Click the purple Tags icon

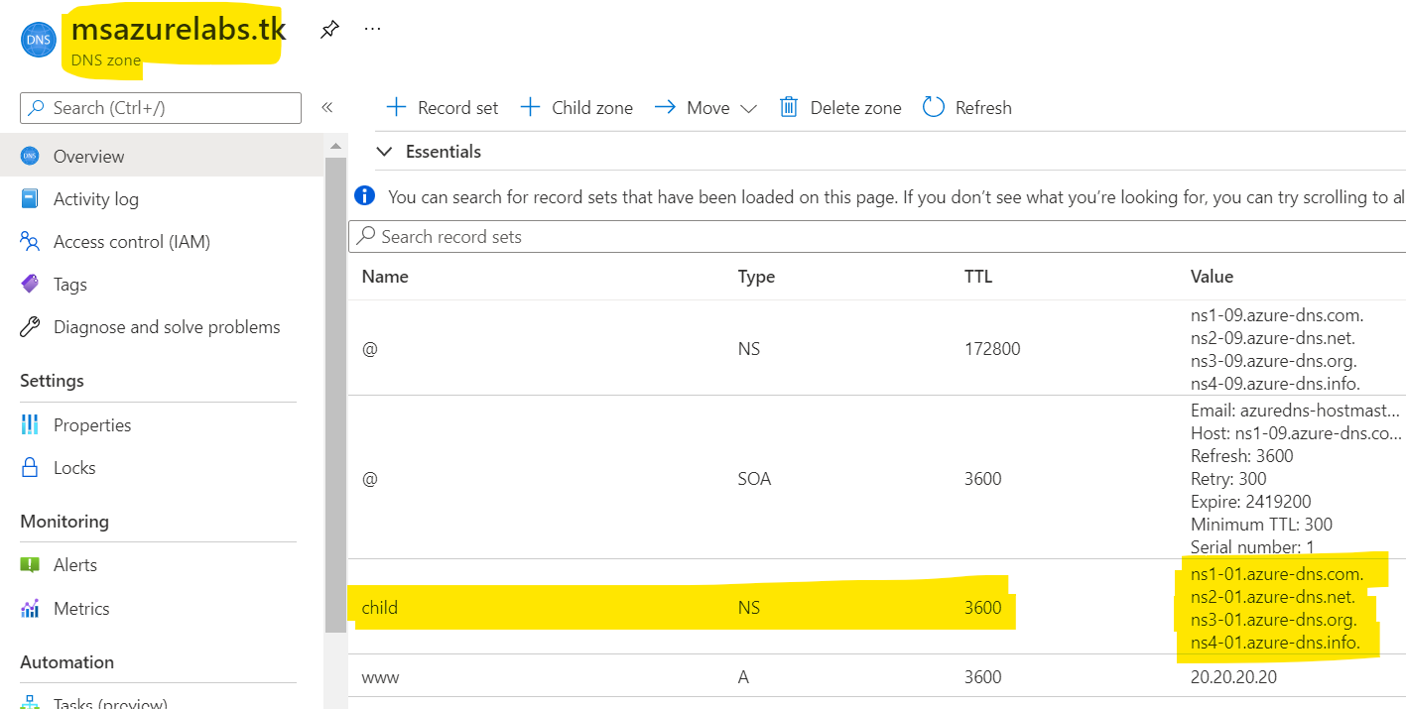coord(30,285)
